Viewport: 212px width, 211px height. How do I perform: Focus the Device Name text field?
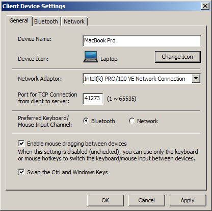142,41
